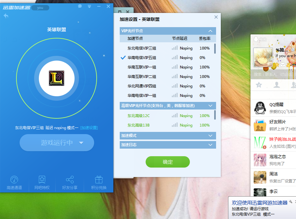
Task: Click the signal bars icon for 华南互联VIP二组
Action: coord(175,76)
